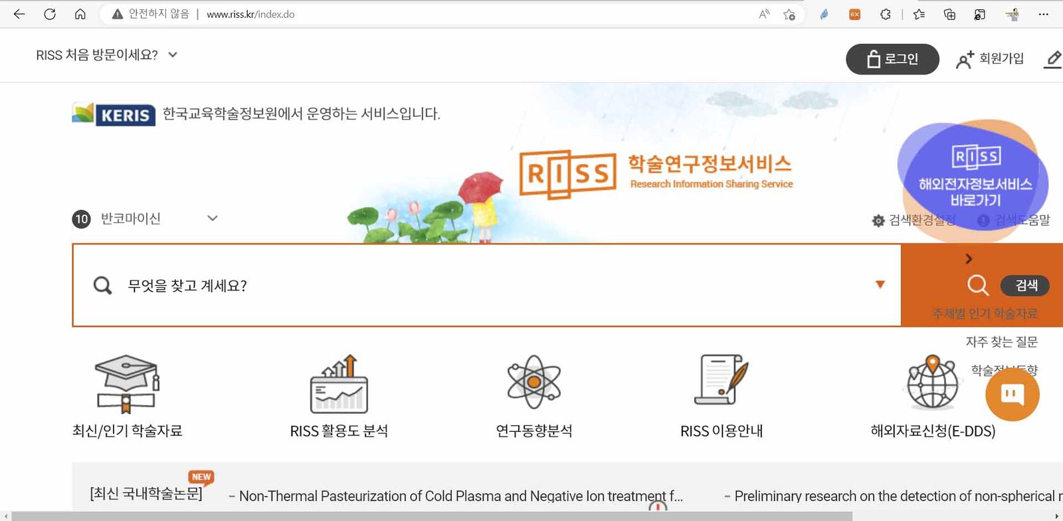Click the horizontal scrollbar at page bottom
1063x521 pixels.
[x=432, y=516]
